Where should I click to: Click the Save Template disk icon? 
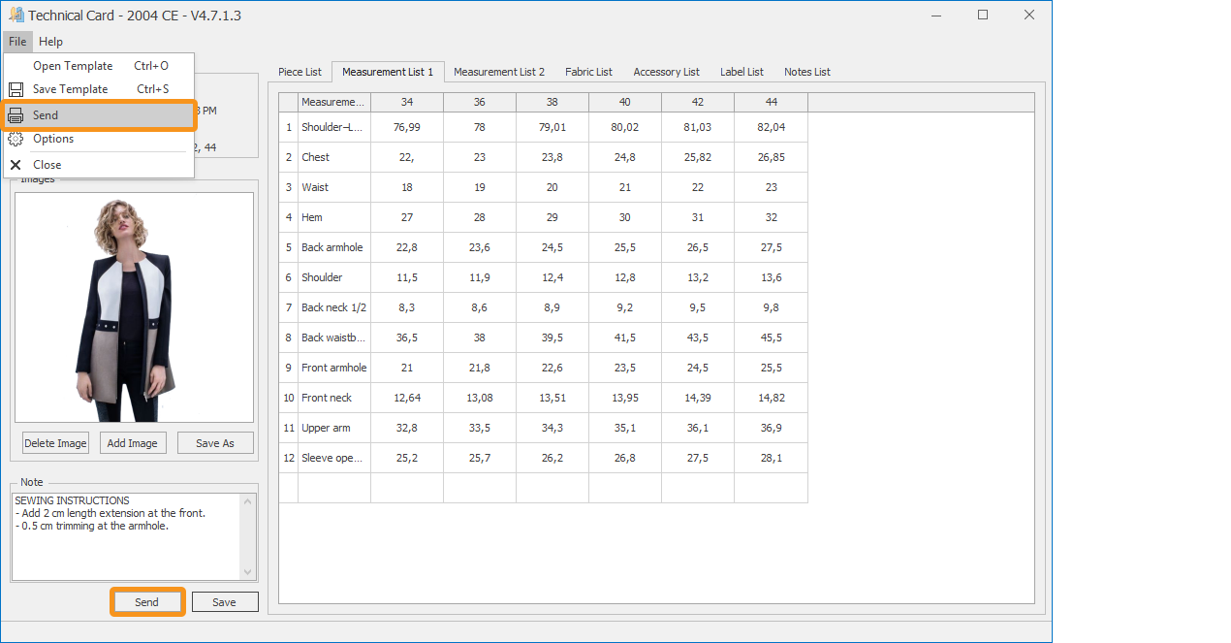(x=16, y=89)
